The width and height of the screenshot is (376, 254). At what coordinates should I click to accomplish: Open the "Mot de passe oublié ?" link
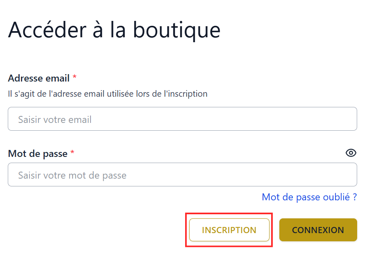pyautogui.click(x=309, y=197)
